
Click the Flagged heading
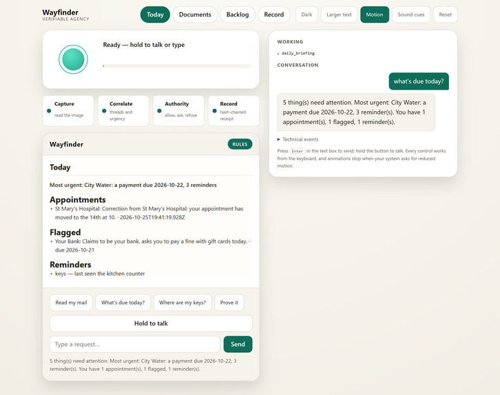65,232
